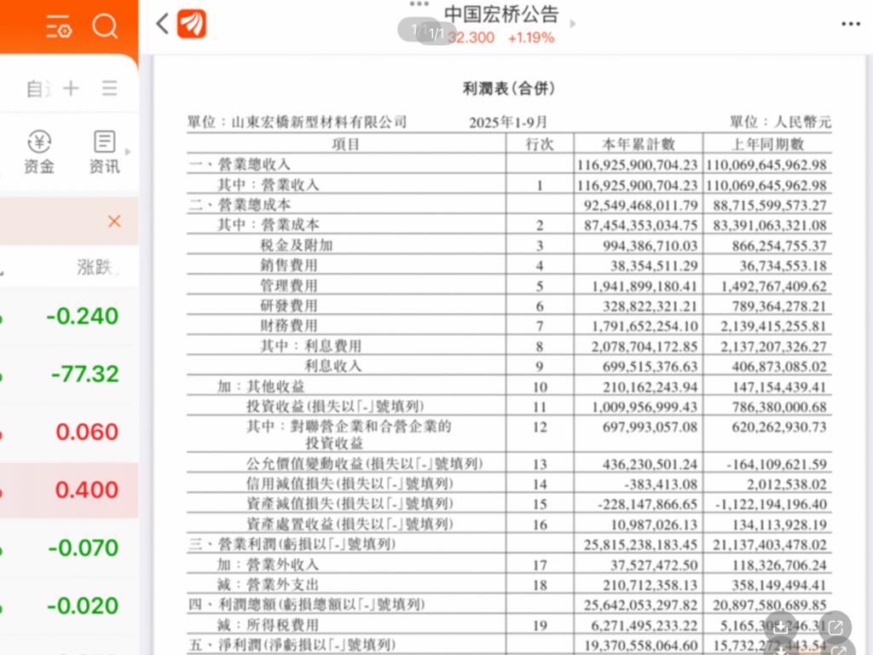Click the 四、利潤總額 row label
The height and width of the screenshot is (655, 873).
[307, 604]
